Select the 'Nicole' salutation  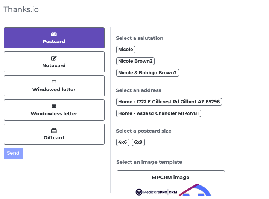tap(126, 50)
